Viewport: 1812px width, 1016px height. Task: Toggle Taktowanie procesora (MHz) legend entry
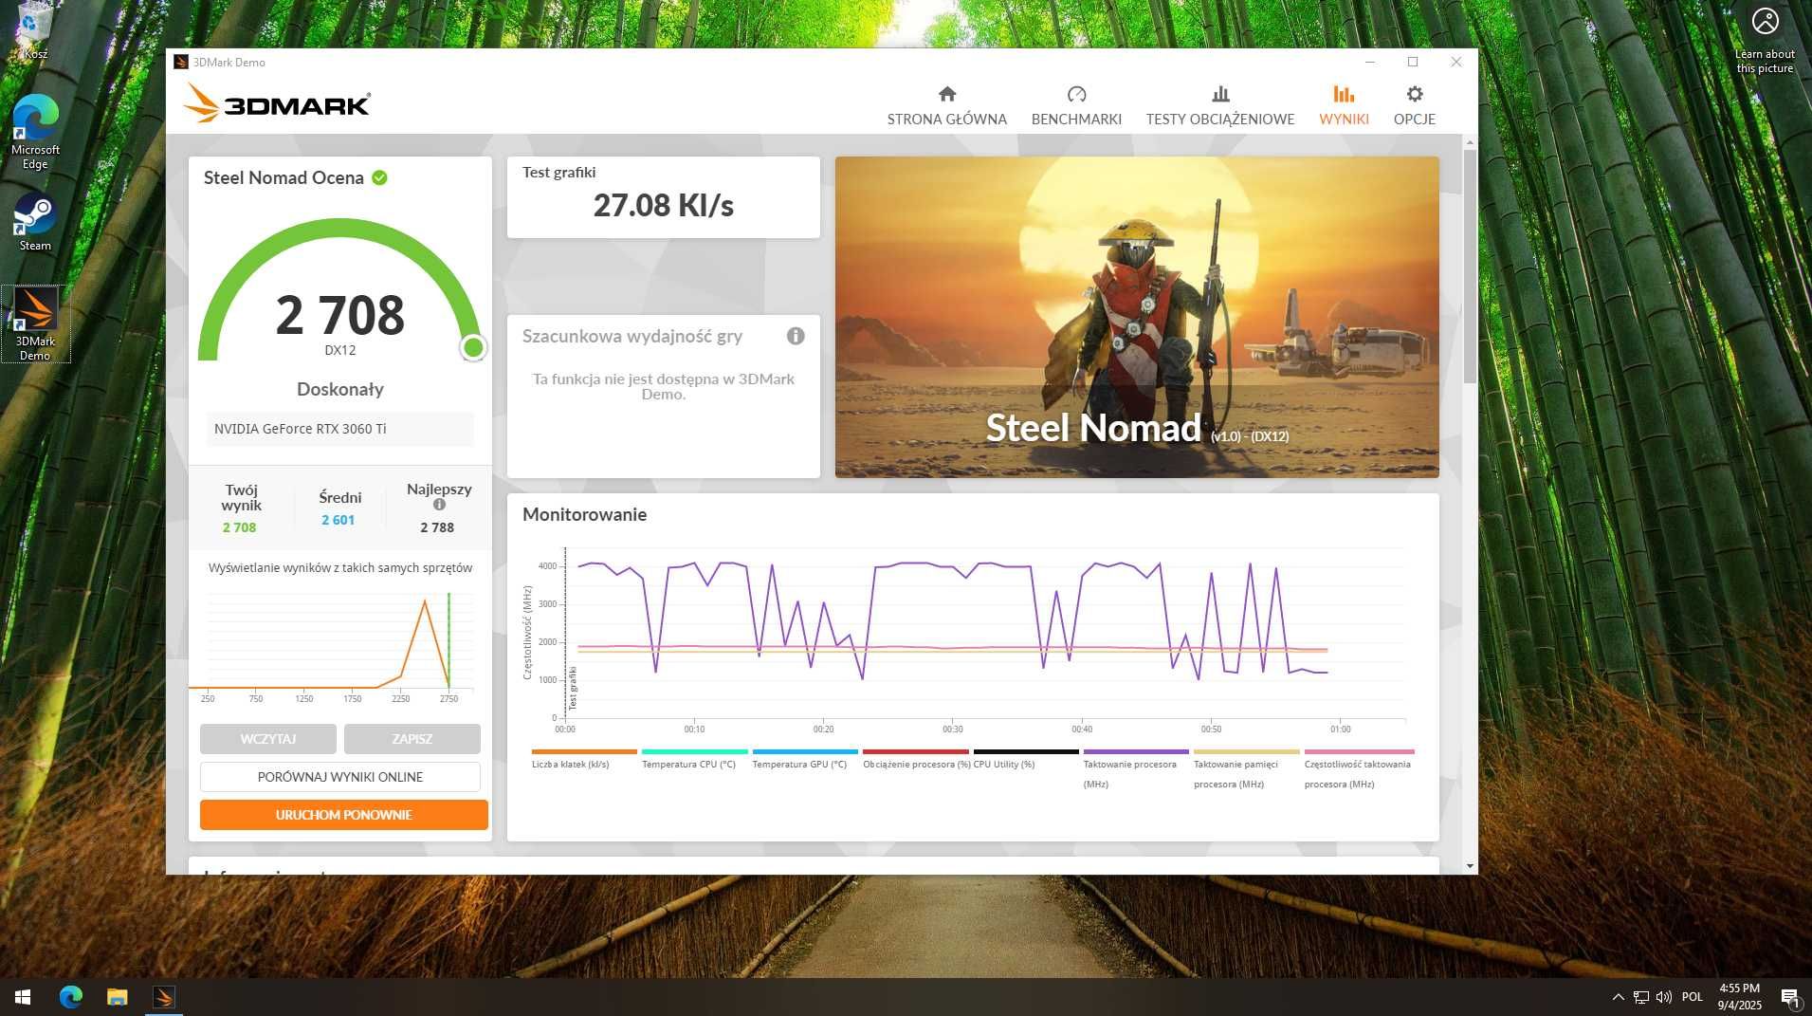(x=1135, y=769)
